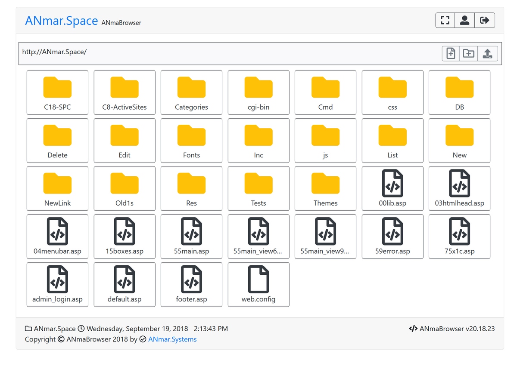Open the user account icon
517x375 pixels.
tap(464, 20)
